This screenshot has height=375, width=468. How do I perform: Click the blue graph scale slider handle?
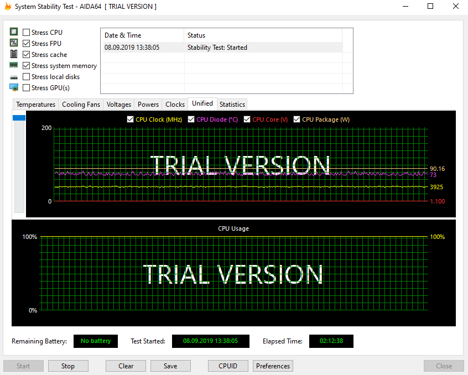pos(19,118)
